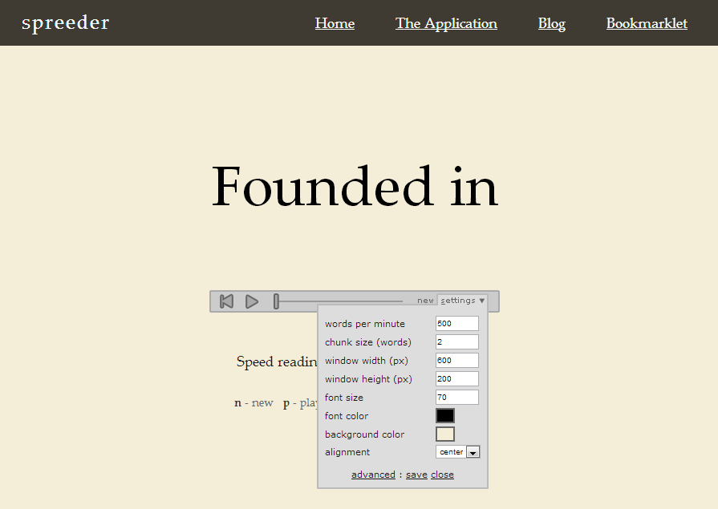Change the font color swatch
Screen dimensions: 718x509
pyautogui.click(x=446, y=415)
